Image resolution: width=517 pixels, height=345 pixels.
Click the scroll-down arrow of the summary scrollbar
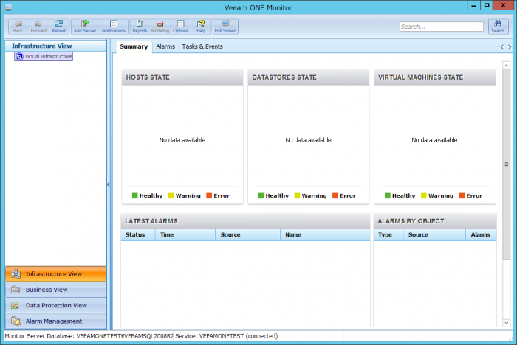tap(507, 324)
